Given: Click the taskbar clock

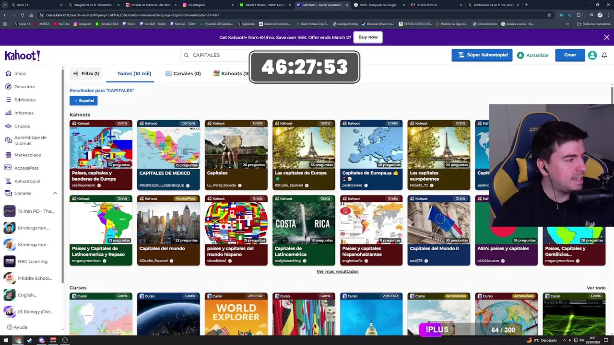Looking at the screenshot, I should point(592,341).
